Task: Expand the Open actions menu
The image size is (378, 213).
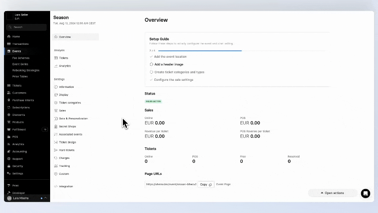Action: tap(332, 193)
